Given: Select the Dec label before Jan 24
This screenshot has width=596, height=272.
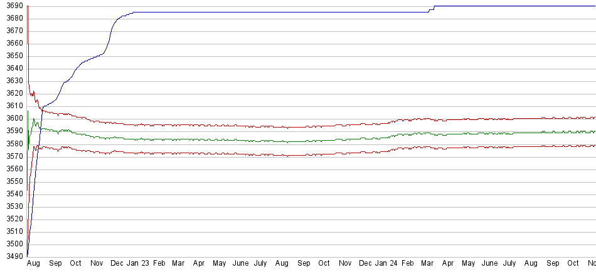Looking at the screenshot, I should tap(365, 264).
